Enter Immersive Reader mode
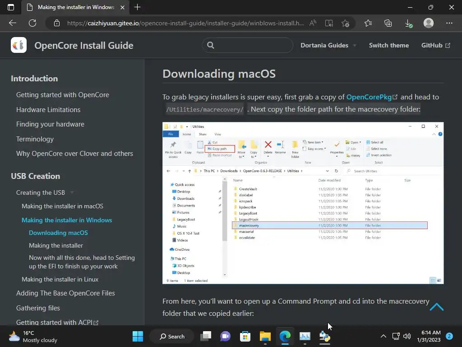 (x=329, y=23)
